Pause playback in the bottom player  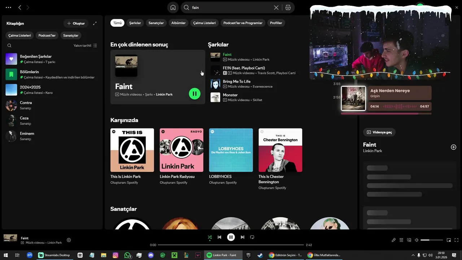[231, 237]
